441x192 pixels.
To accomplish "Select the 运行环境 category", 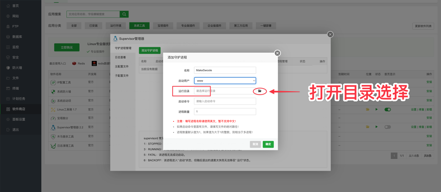I will coord(115,26).
